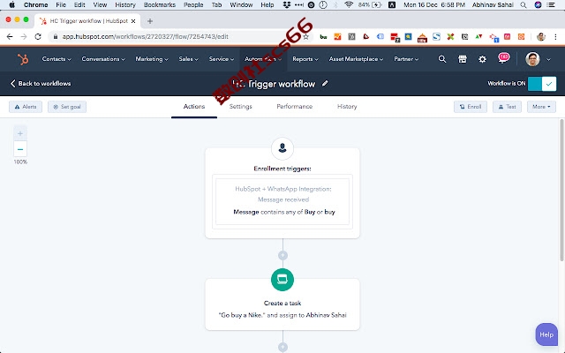Go back in Chrome history
The height and width of the screenshot is (353, 565).
pyautogui.click(x=10, y=36)
